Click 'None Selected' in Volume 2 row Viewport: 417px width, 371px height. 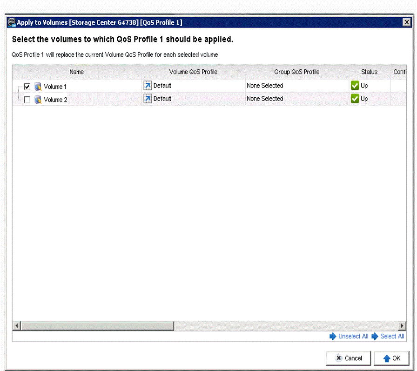265,98
